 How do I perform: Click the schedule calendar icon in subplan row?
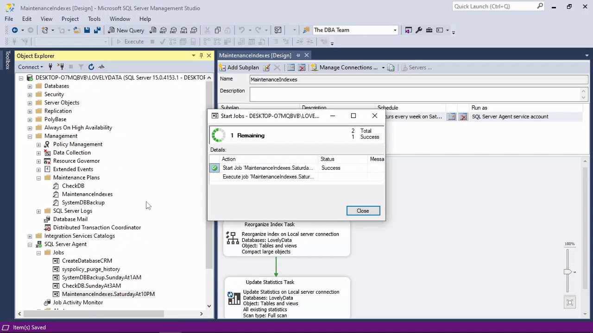tap(451, 117)
